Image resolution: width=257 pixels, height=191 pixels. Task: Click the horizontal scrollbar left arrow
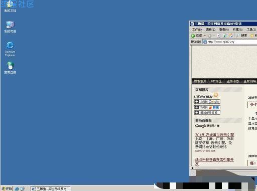pos(192,168)
